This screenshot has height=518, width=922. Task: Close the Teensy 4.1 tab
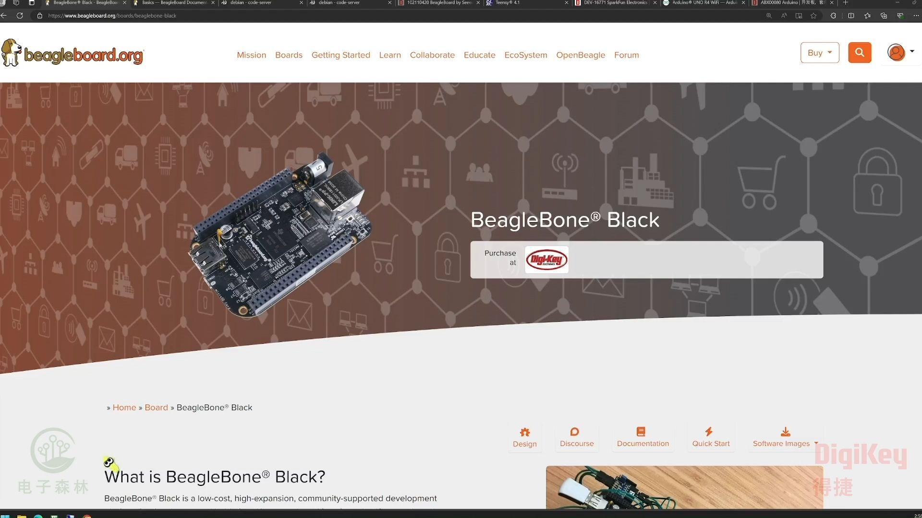[567, 2]
